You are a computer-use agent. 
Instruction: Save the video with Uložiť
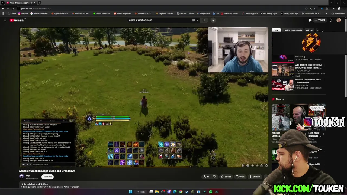pyautogui.click(x=240, y=177)
